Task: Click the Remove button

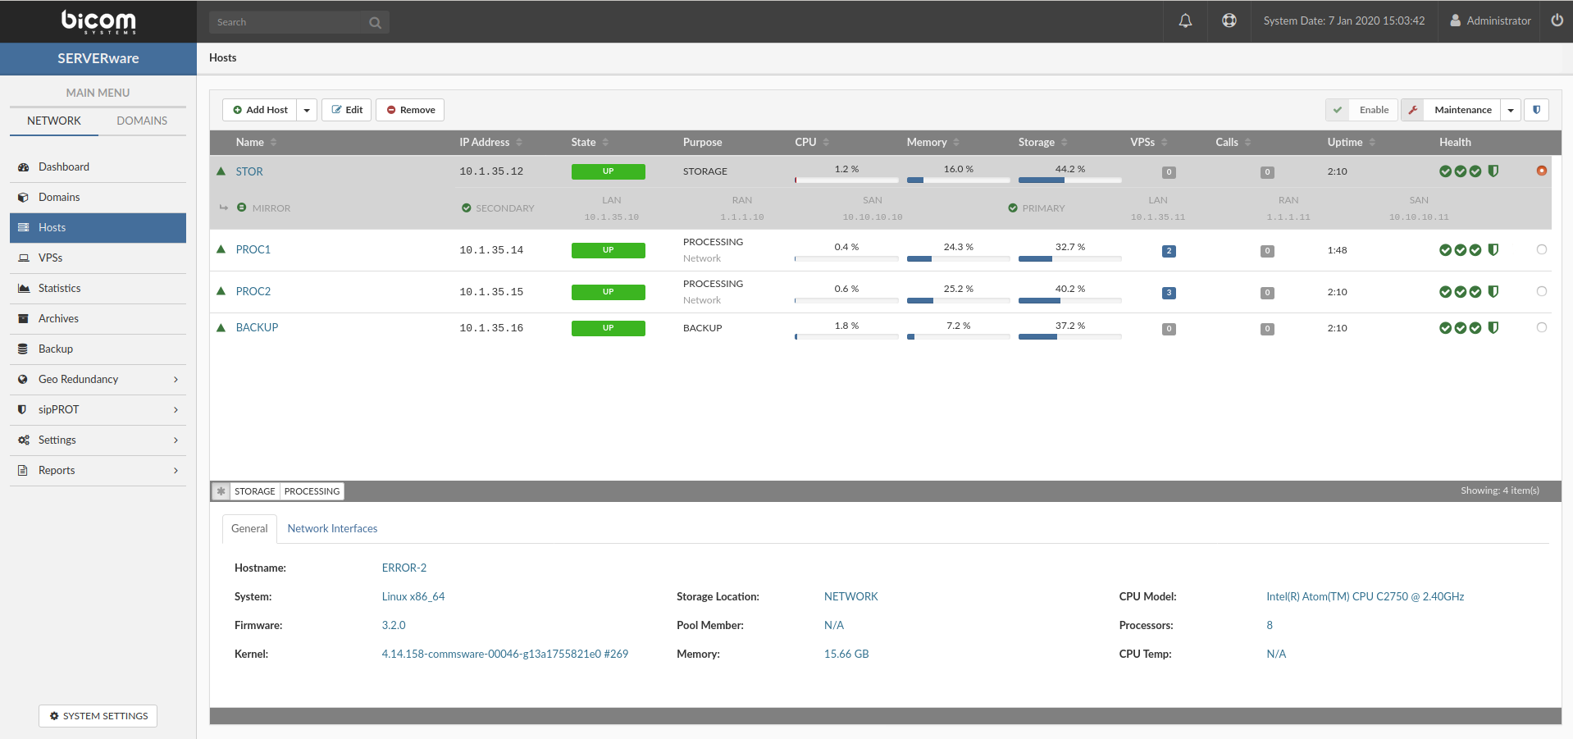Action: 410,110
